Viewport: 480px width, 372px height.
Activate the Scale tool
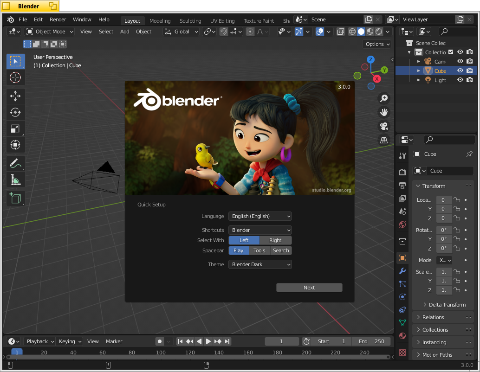coord(15,128)
